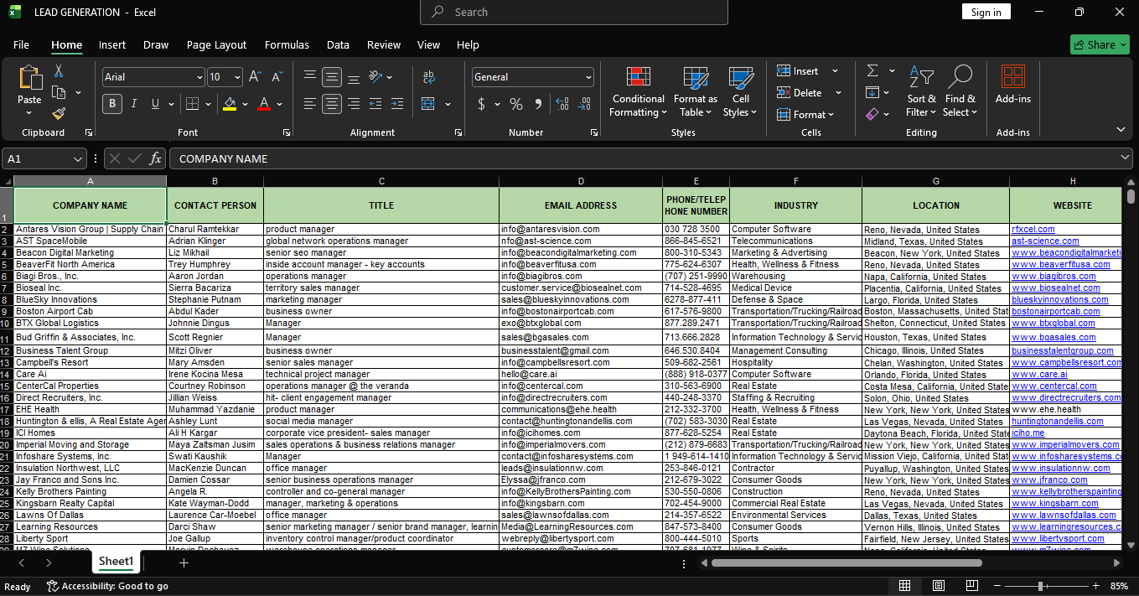Open the www.care.ai website link
The image size is (1139, 596).
[x=1039, y=375]
